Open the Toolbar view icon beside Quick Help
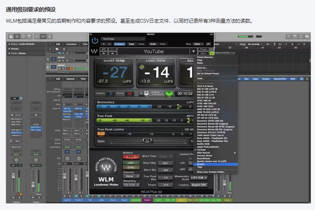Image resolution: width=315 pixels, height=210 pixels. [x=29, y=37]
